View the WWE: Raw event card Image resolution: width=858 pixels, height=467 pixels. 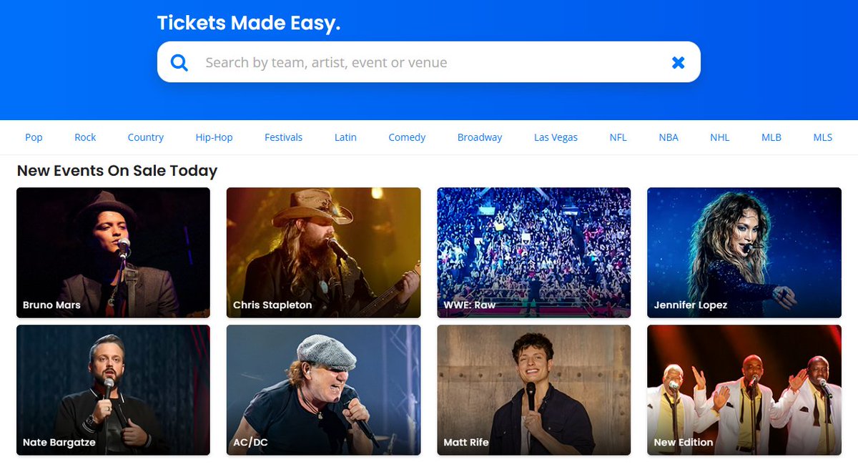tap(533, 252)
